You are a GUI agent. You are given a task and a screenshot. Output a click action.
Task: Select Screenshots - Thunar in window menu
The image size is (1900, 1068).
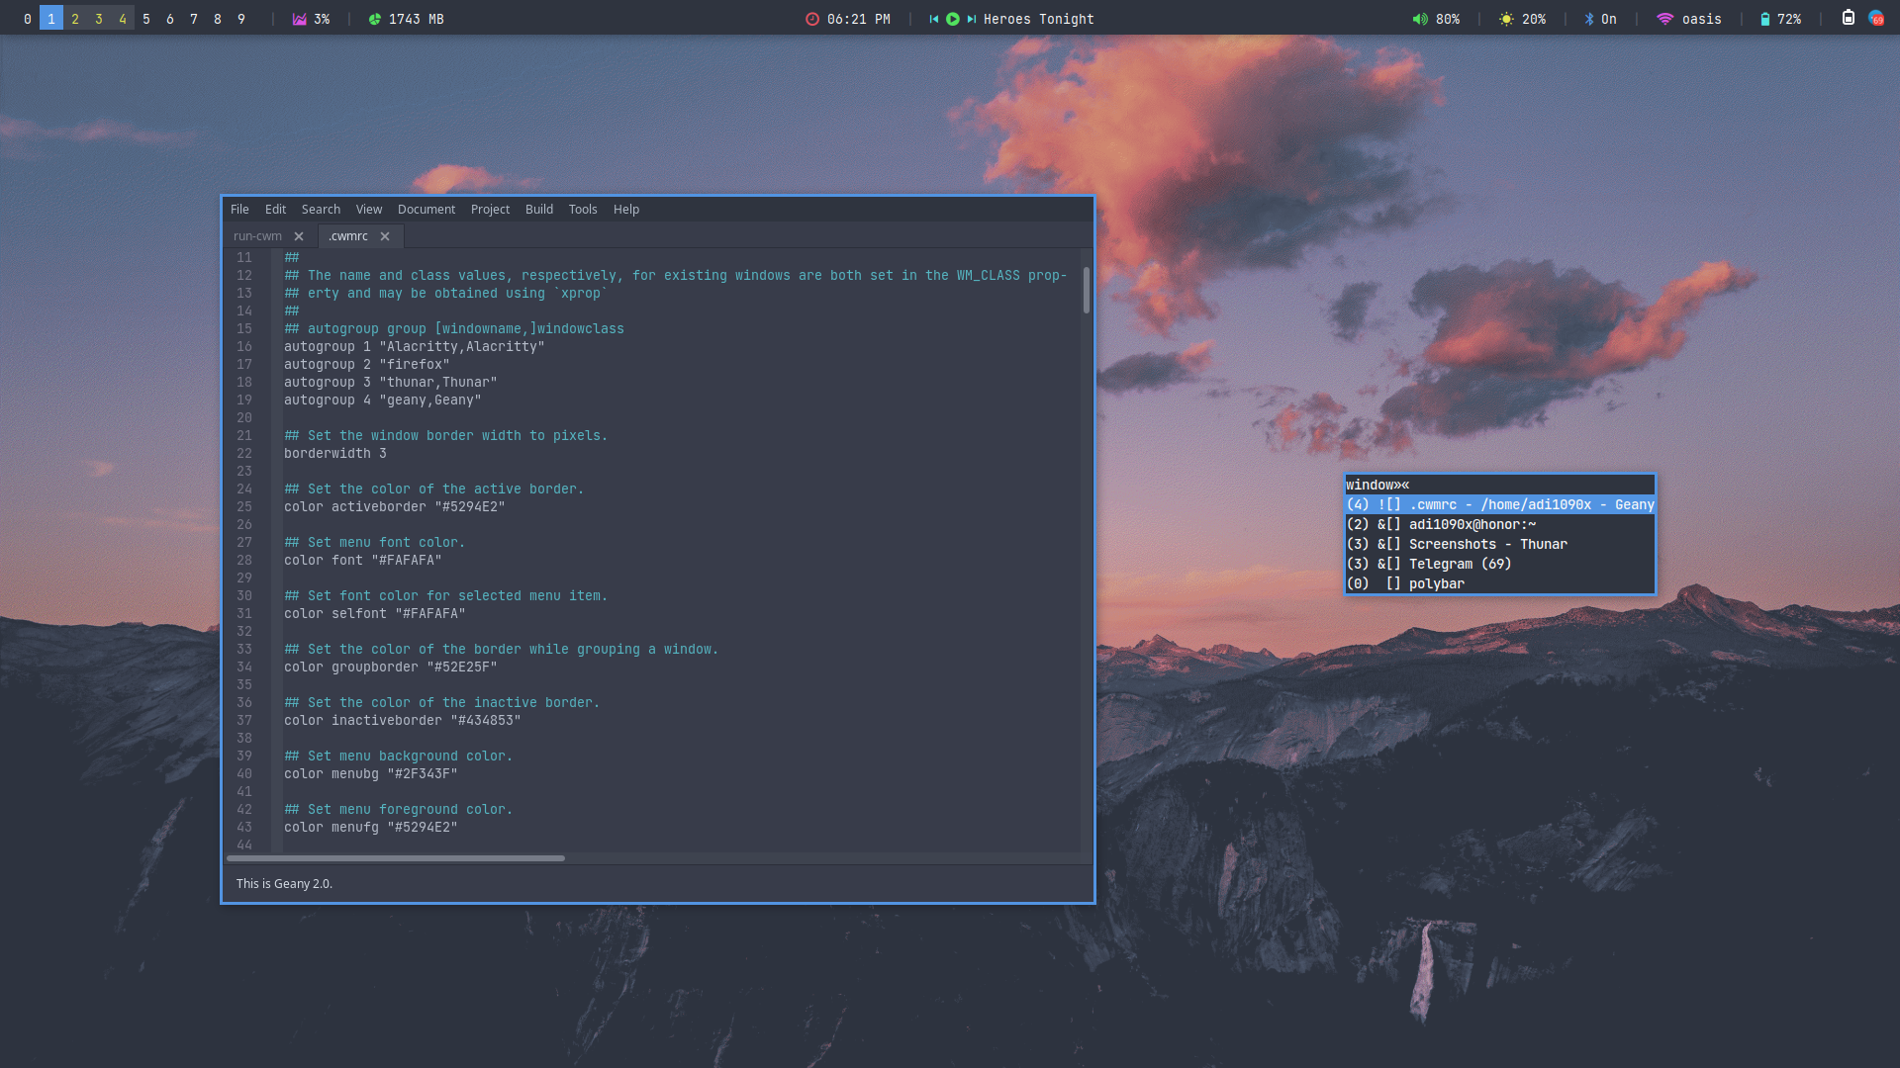click(x=1487, y=545)
